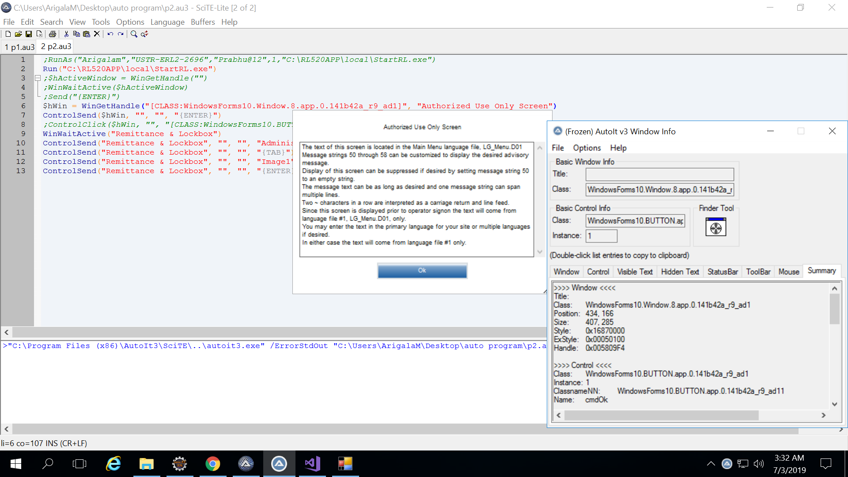
Task: Show hidden system tray icons chevron
Action: pos(711,464)
